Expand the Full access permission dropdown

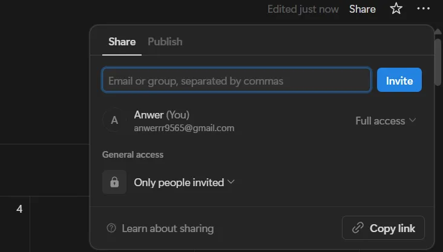point(386,121)
